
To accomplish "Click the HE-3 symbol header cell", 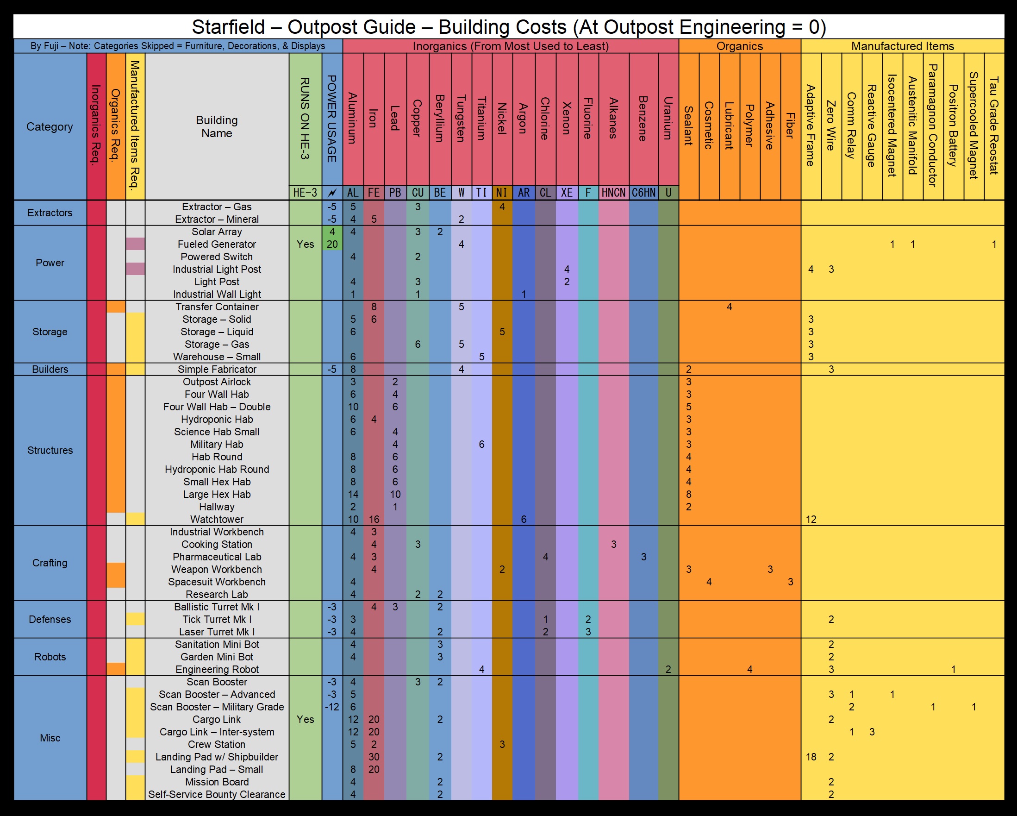I will [305, 193].
